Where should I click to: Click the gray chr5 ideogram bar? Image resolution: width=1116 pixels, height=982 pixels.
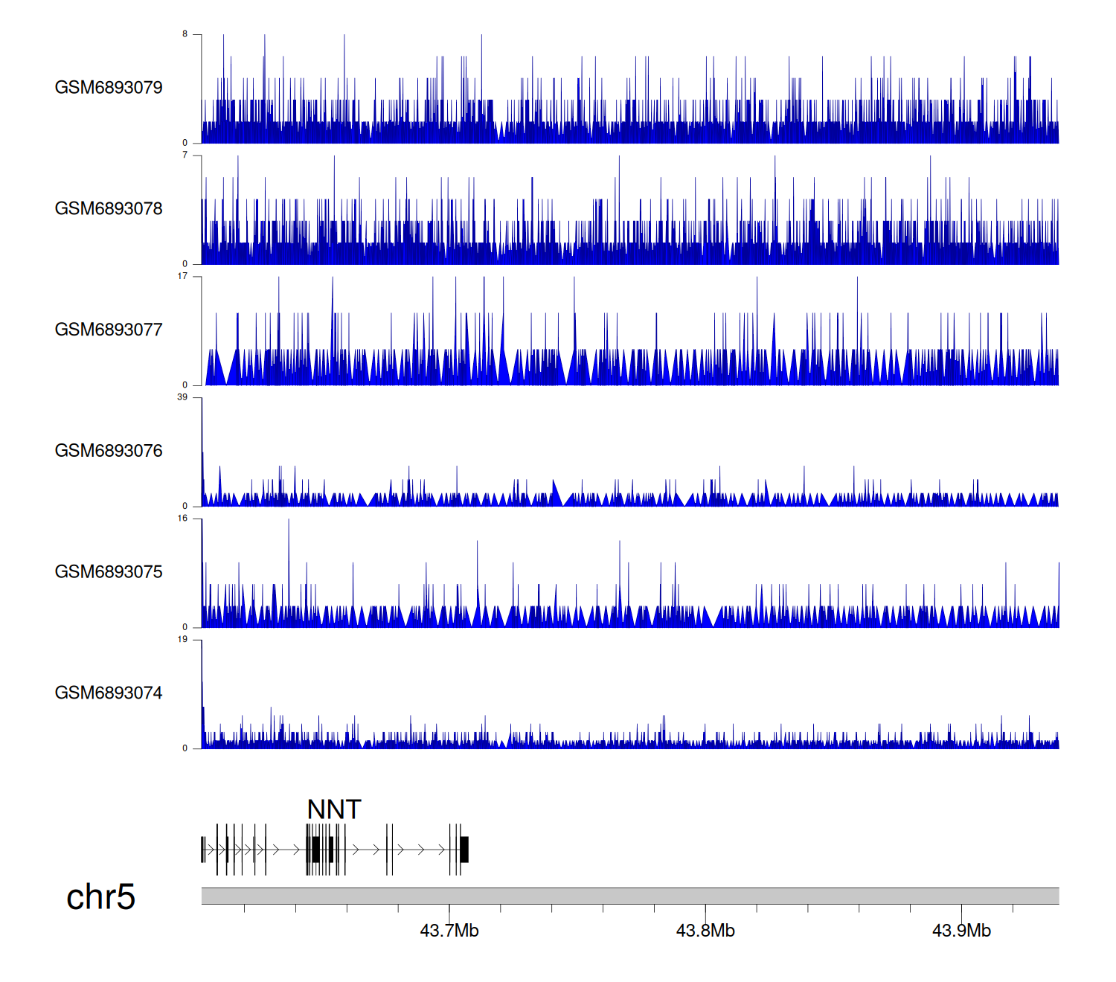coord(629,896)
